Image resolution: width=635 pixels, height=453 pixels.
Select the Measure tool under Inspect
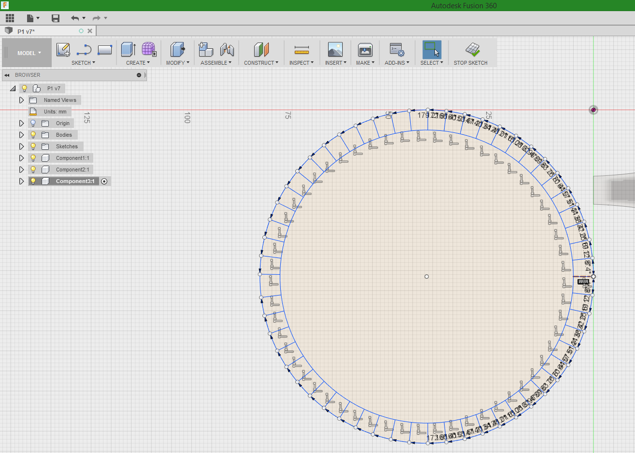pos(302,50)
